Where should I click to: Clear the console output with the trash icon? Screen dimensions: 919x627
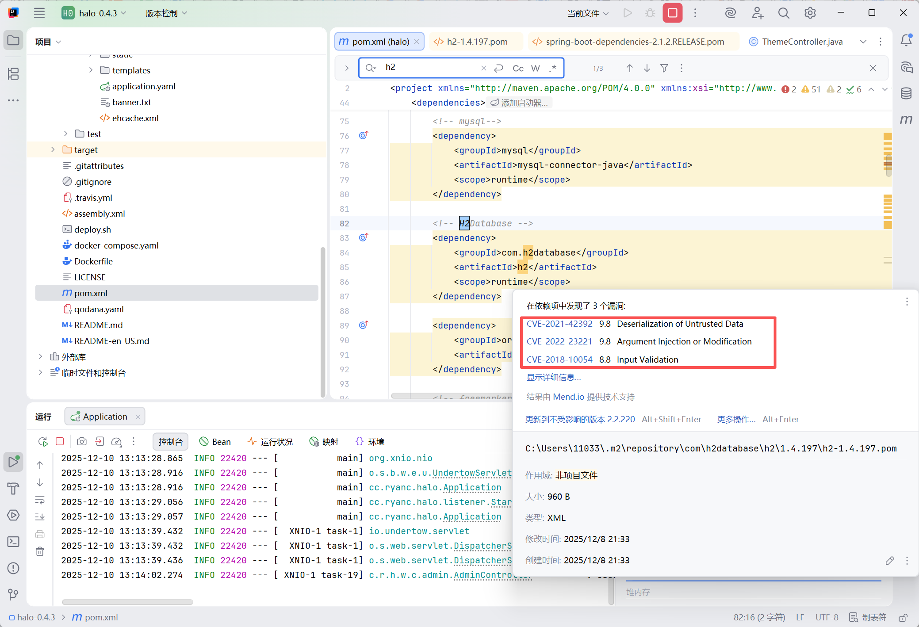click(40, 551)
